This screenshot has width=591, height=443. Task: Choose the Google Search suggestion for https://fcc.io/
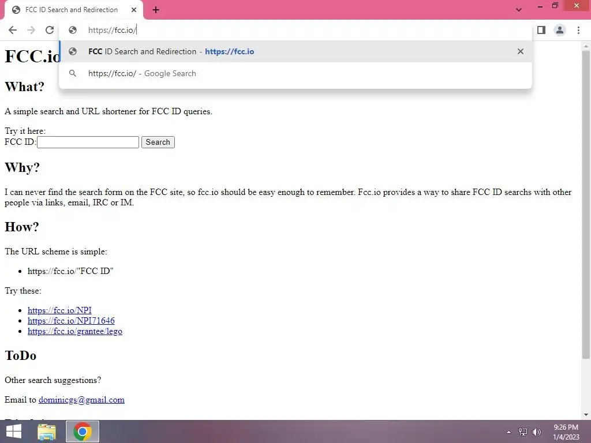click(x=295, y=73)
